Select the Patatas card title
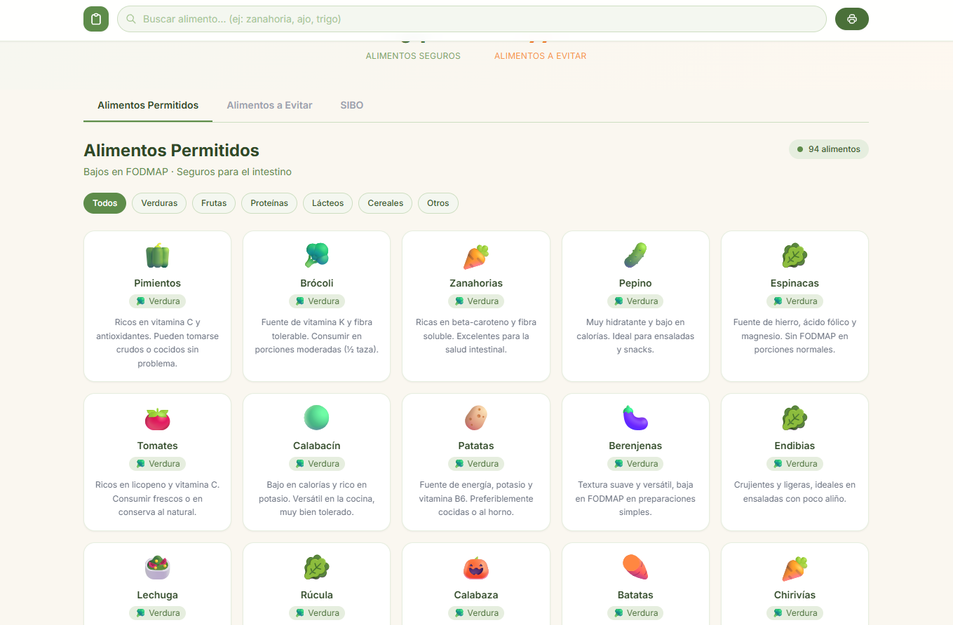953x625 pixels. pyautogui.click(x=476, y=446)
